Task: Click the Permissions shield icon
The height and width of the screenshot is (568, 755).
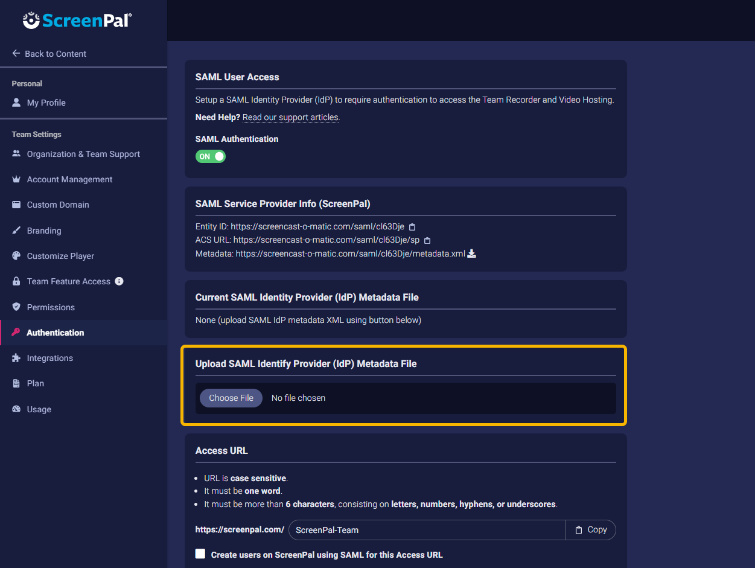Action: [x=16, y=307]
